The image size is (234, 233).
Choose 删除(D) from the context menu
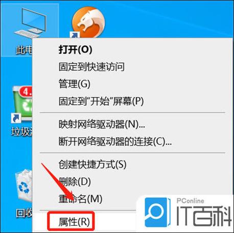(x=75, y=182)
